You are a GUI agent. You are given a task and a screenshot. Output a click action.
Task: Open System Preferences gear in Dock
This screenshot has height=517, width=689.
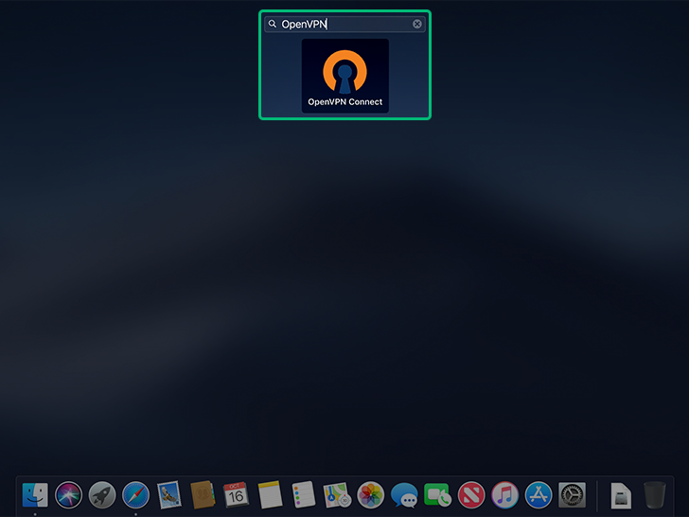click(572, 495)
